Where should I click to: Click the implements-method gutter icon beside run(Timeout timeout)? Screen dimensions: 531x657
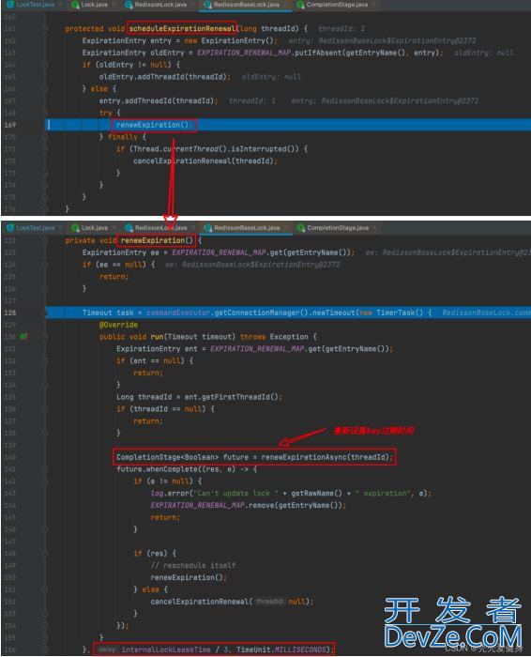point(23,336)
